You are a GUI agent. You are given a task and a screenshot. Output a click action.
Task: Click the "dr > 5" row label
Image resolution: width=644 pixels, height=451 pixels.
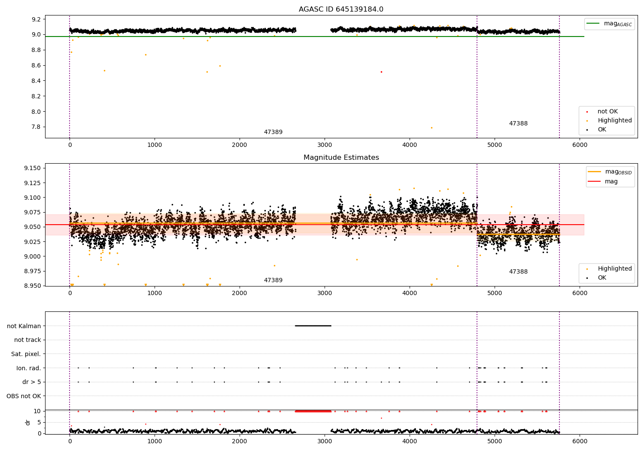pyautogui.click(x=31, y=382)
